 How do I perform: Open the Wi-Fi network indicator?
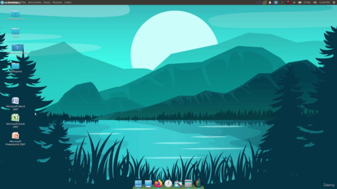(294, 2)
